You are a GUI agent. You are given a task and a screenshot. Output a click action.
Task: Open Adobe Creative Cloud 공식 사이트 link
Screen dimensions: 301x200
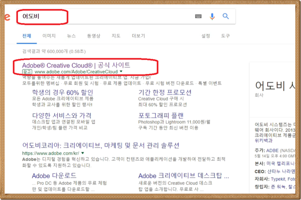(76, 65)
